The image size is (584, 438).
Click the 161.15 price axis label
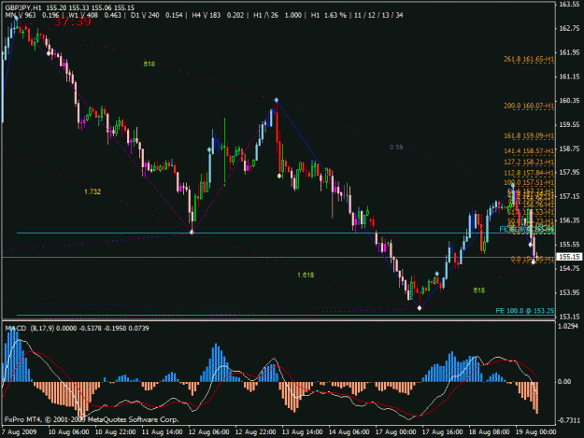click(569, 77)
